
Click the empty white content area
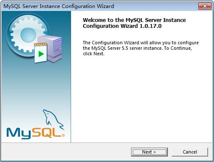(x=142, y=98)
